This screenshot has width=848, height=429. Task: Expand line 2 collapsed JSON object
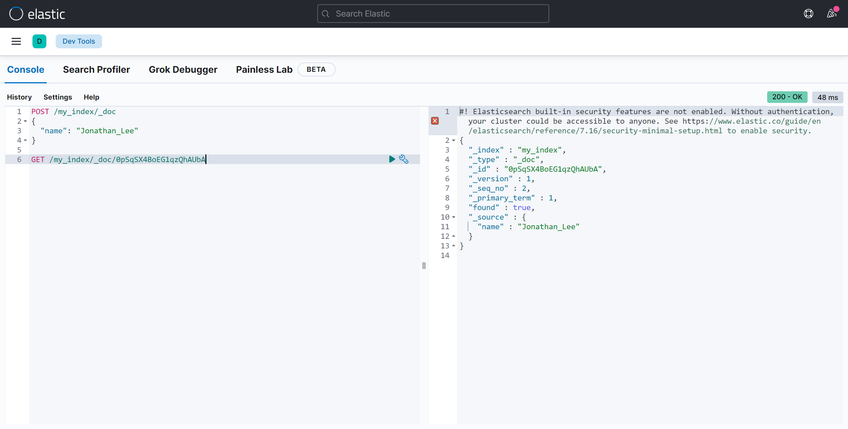(x=453, y=140)
